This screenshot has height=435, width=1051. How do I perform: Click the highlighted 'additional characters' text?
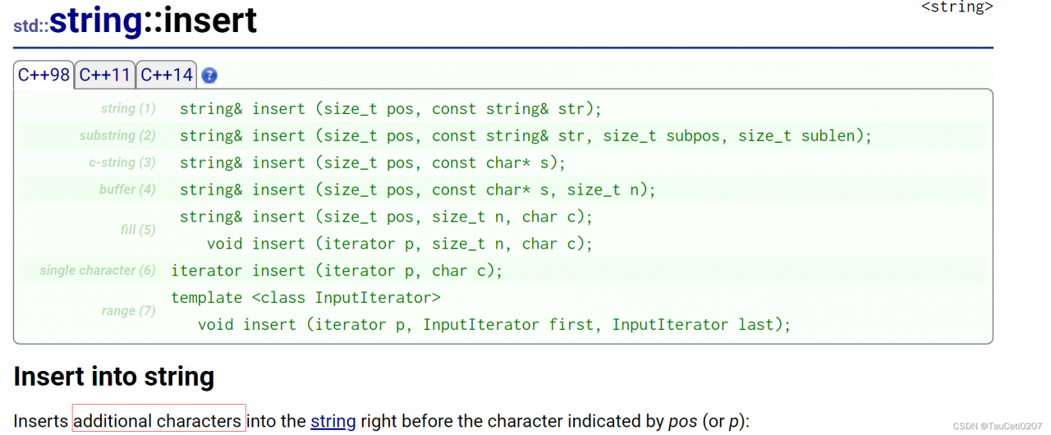click(x=158, y=421)
